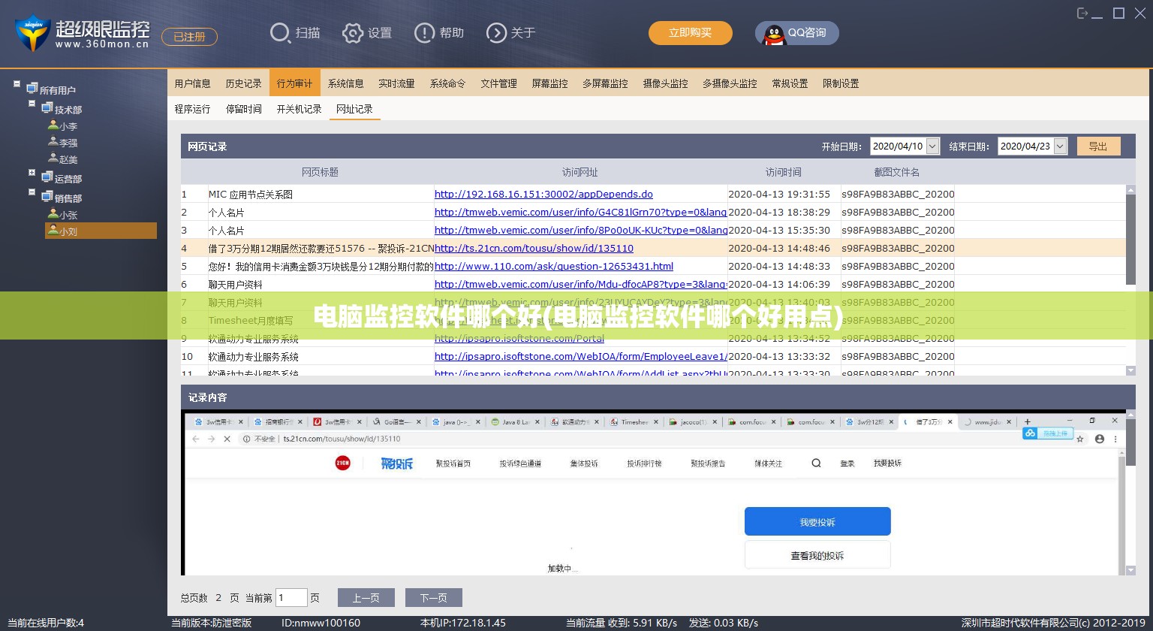This screenshot has height=631, width=1153.
Task: Open the 帮助 help menu
Action: coord(439,33)
